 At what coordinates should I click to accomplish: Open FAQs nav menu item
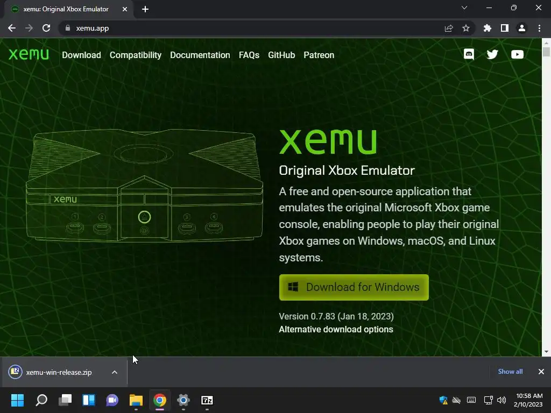249,55
